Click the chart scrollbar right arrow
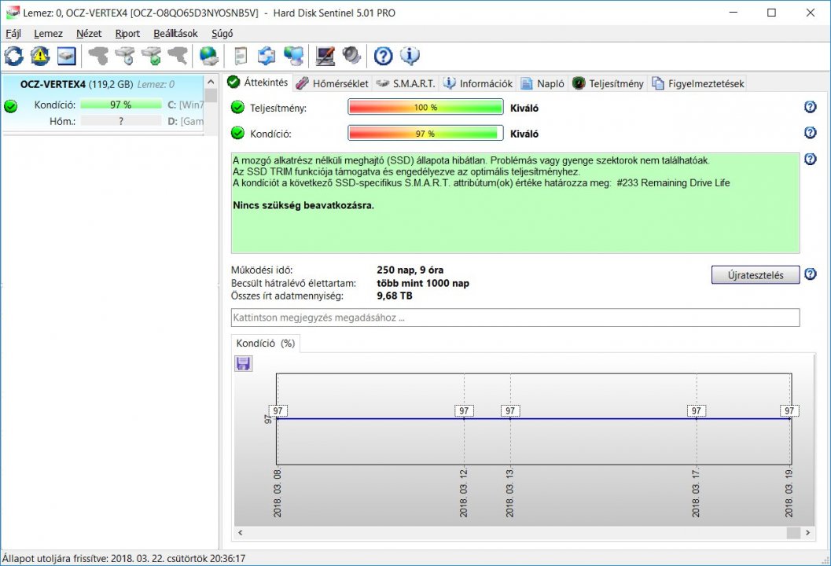 [807, 533]
